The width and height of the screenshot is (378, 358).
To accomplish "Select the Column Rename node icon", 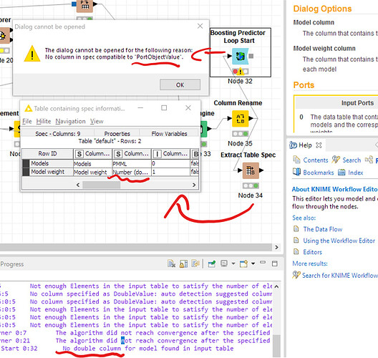I will [240, 118].
